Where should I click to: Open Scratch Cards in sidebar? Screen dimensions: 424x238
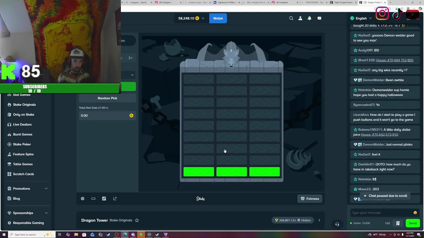[x=23, y=174]
